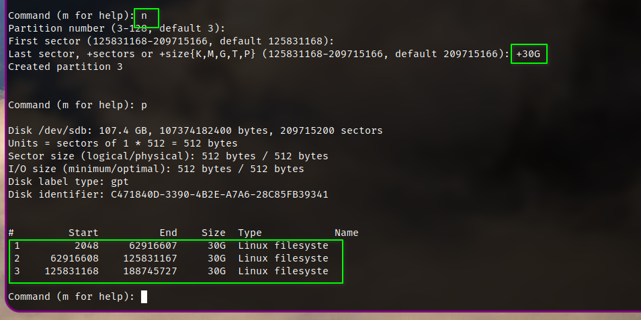Click the terminal cursor at the last prompt

pyautogui.click(x=144, y=296)
